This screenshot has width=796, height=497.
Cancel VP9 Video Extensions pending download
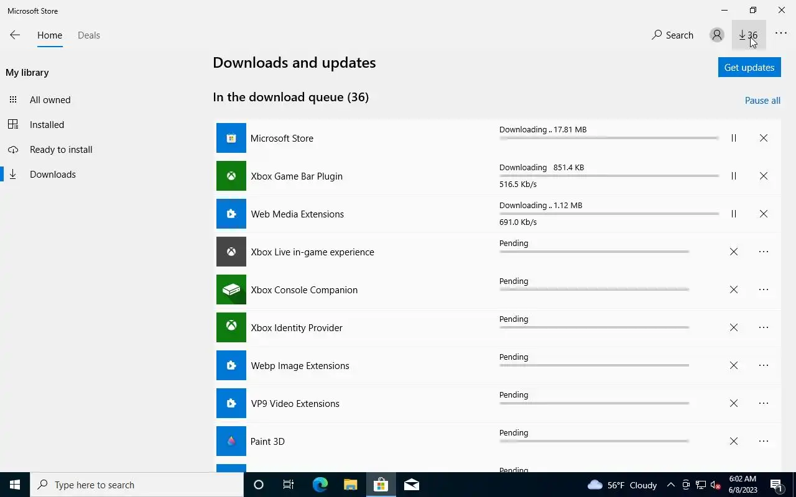[x=734, y=403]
